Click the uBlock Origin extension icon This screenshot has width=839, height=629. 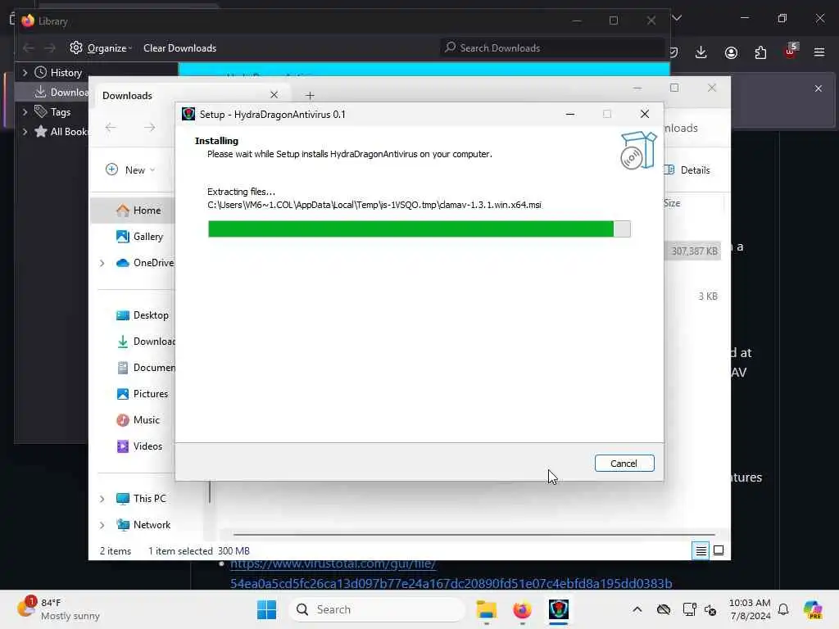(791, 52)
